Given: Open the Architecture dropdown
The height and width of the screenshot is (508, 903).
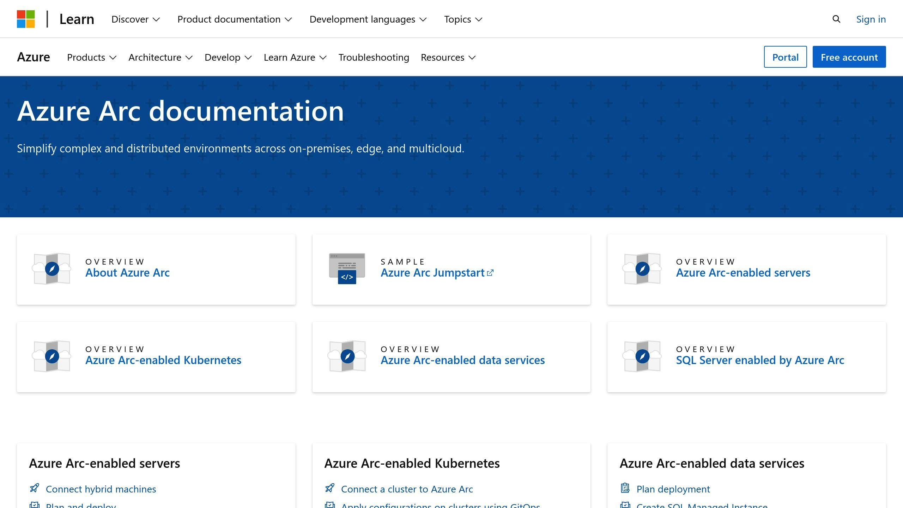Looking at the screenshot, I should [x=160, y=57].
